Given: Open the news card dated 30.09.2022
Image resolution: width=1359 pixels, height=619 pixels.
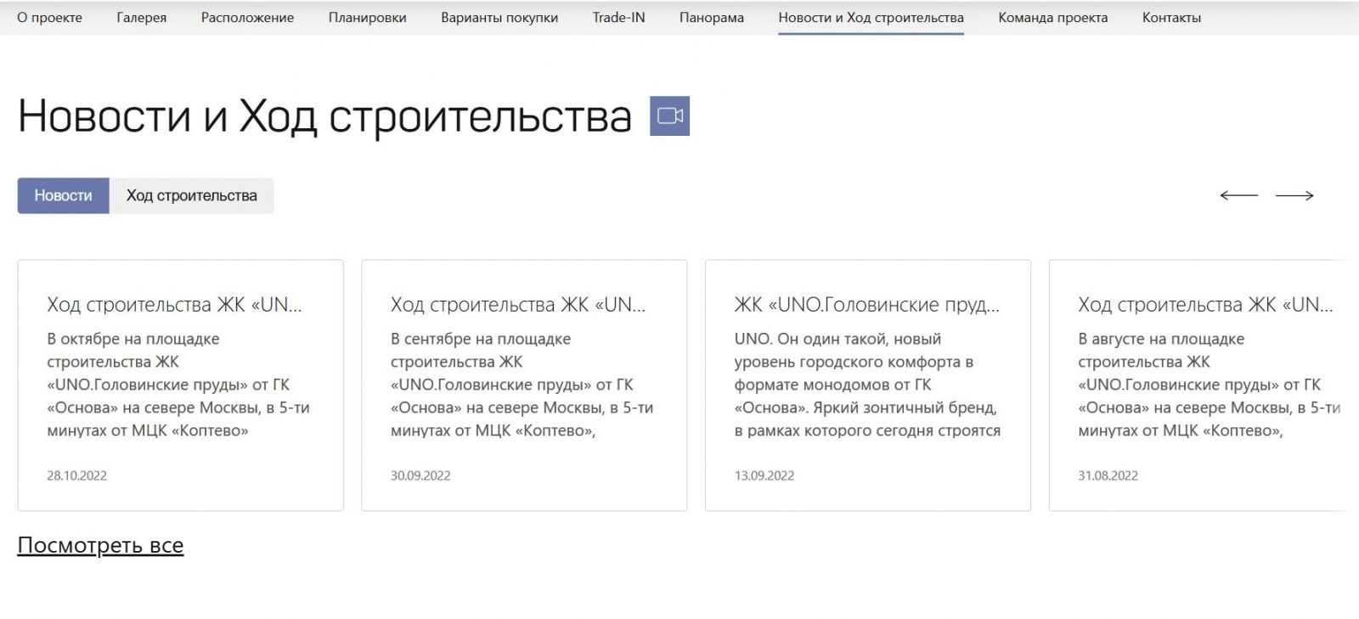Looking at the screenshot, I should click(524, 385).
